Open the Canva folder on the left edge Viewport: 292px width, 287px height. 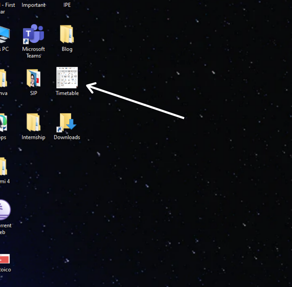pos(3,78)
